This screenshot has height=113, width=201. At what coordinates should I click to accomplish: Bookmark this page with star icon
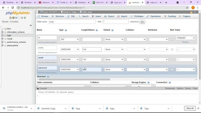coord(187,8)
